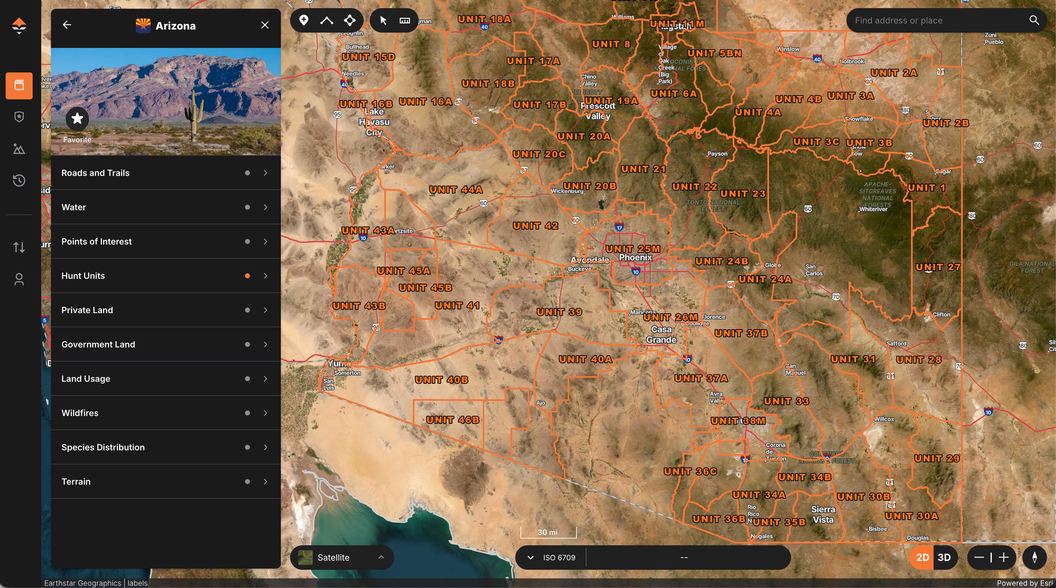This screenshot has width=1056, height=588.
Task: Open the Layers panel icon in sidebar
Action: point(19,86)
